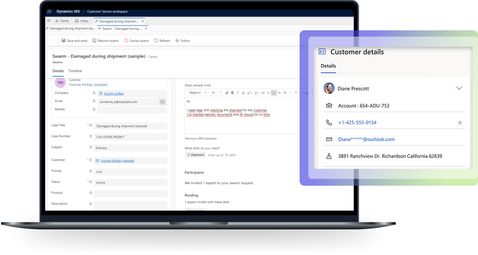The width and height of the screenshot is (478, 255).
Task: Mark the phone number as favorite star
Action: point(460,123)
